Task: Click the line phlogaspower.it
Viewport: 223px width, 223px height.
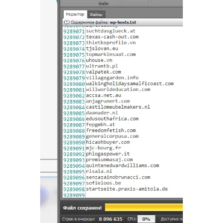Action: pos(108,154)
